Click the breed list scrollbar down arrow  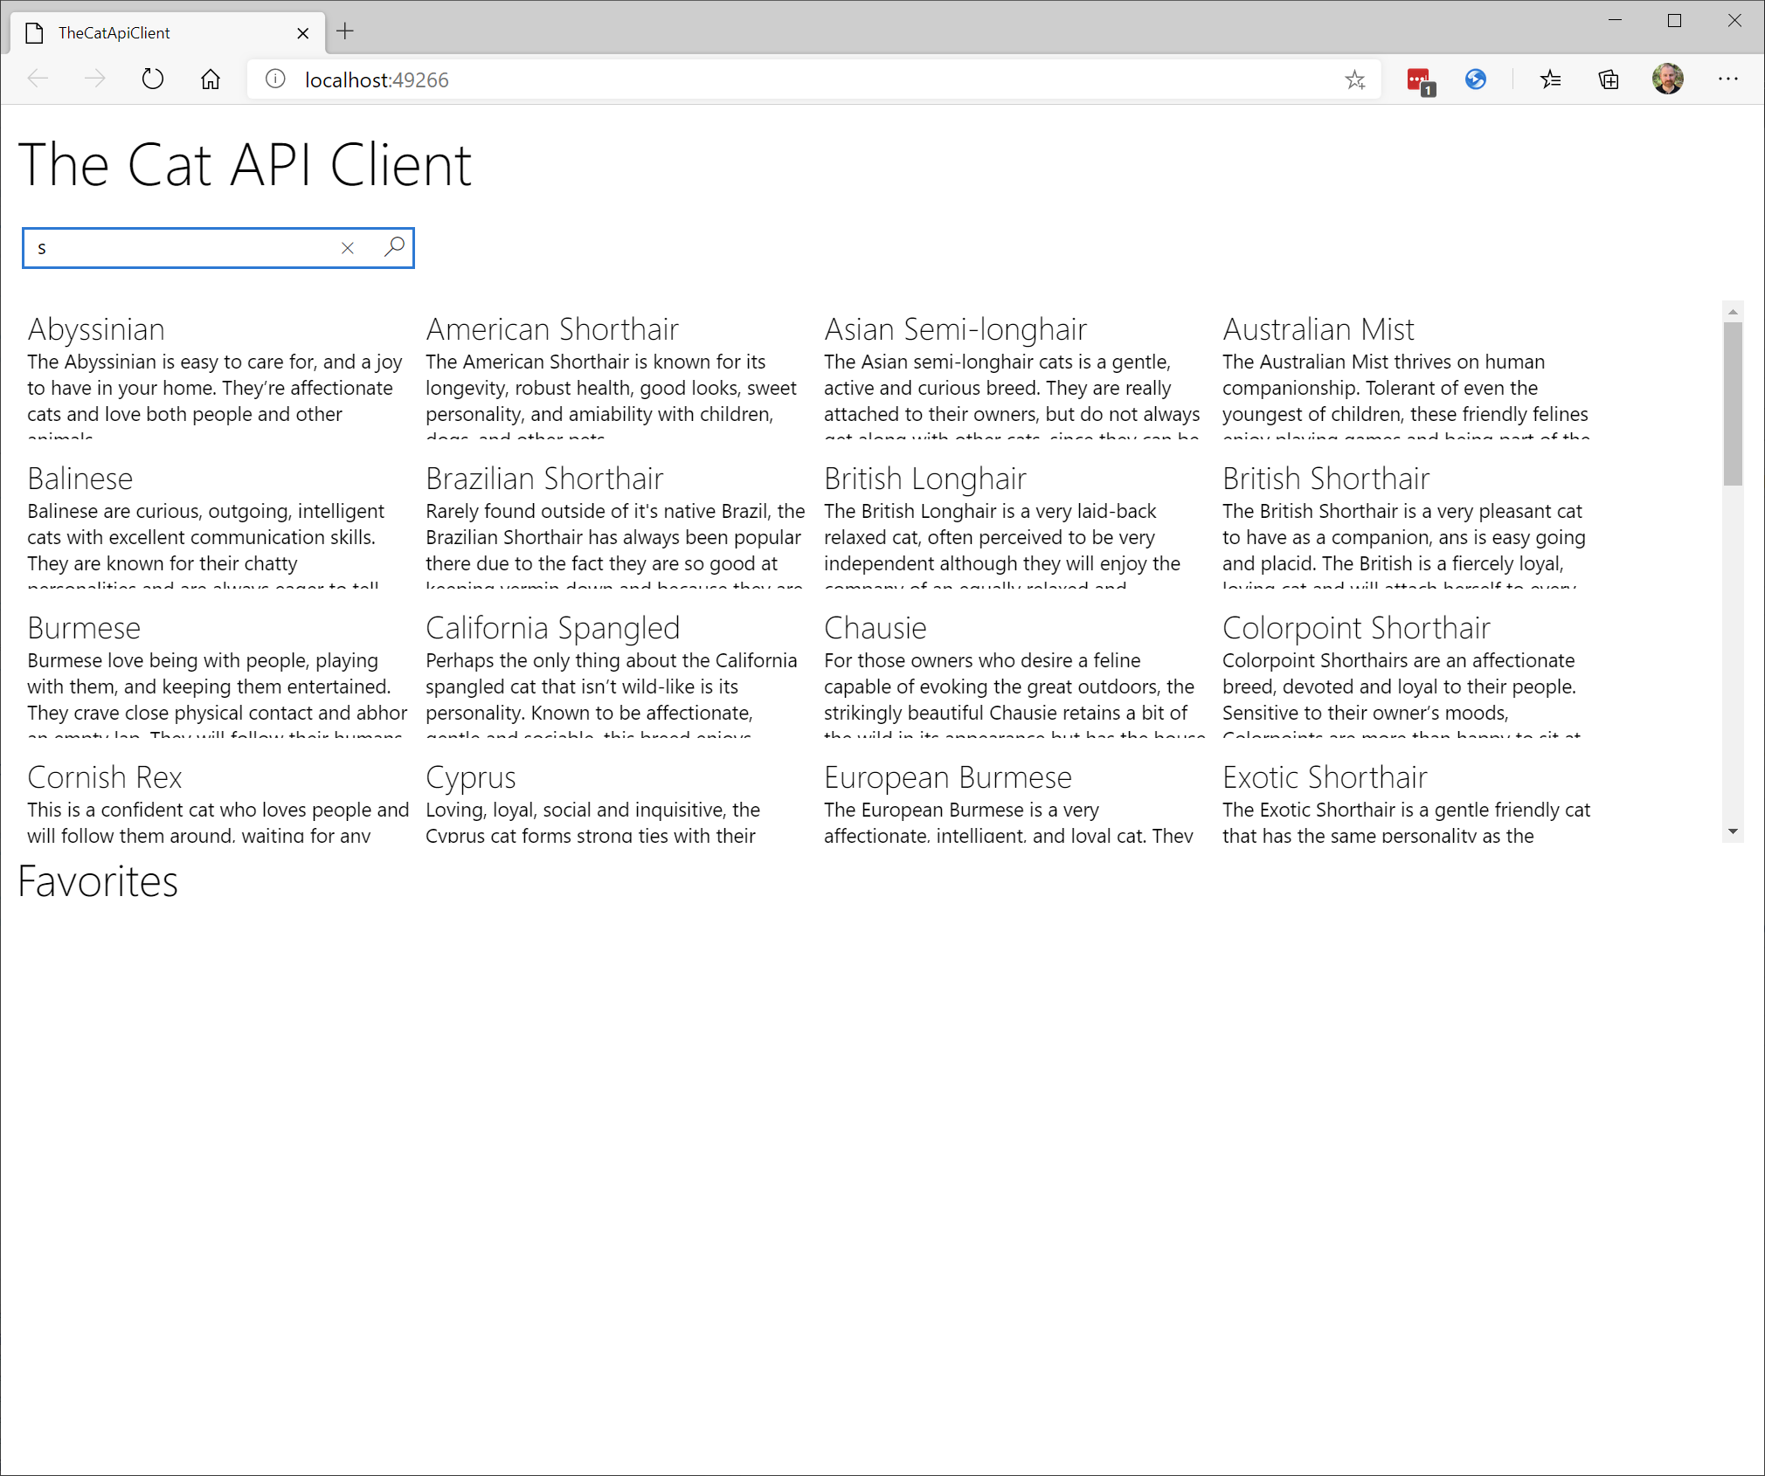click(x=1732, y=831)
